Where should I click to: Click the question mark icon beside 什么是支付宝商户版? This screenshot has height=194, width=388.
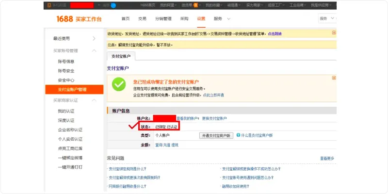click(x=238, y=135)
